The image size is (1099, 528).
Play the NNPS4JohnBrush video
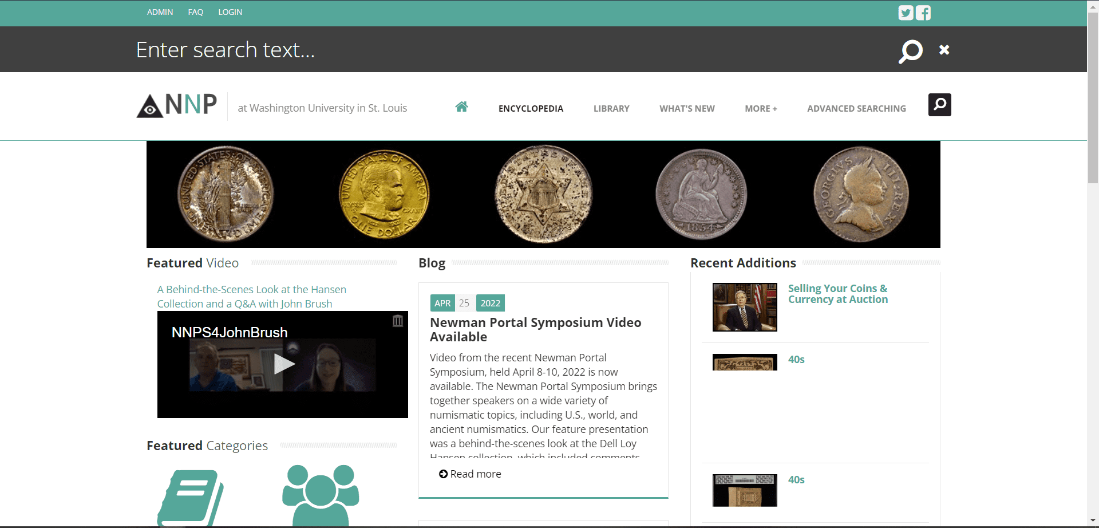click(x=283, y=364)
